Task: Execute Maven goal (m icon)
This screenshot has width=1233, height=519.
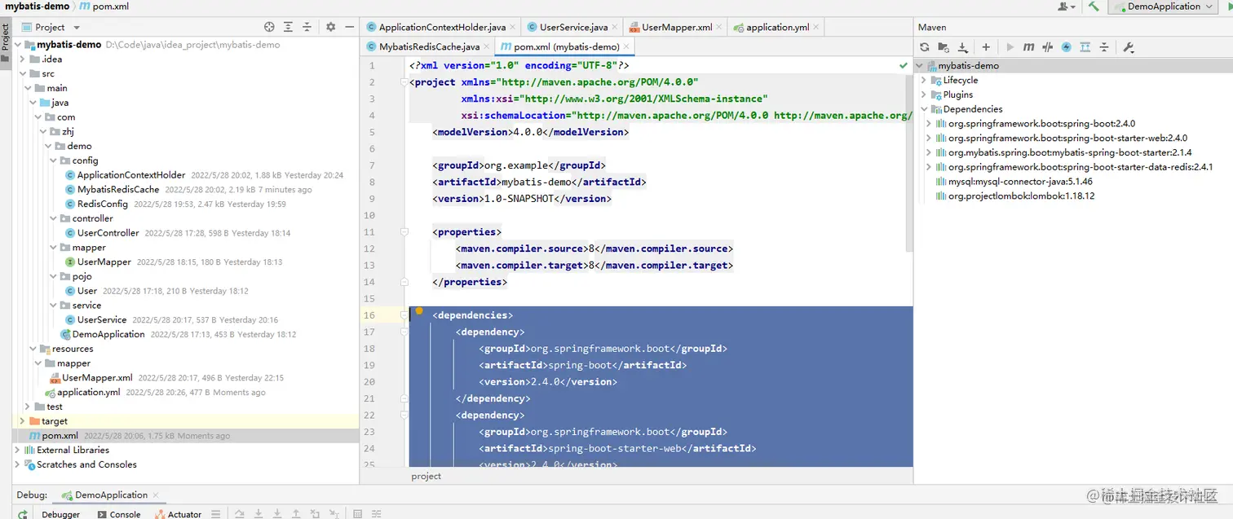Action: click(1029, 47)
